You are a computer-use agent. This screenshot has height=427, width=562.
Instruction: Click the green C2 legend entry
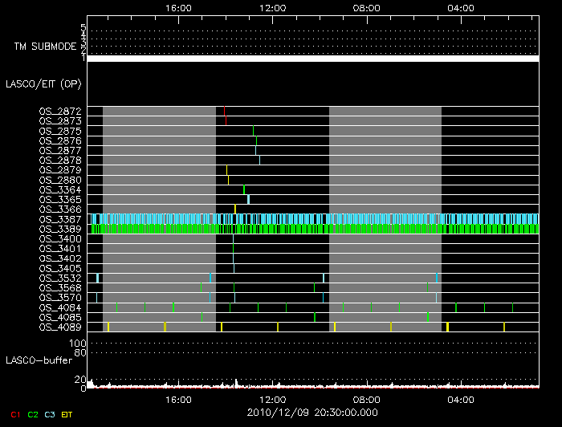33,414
